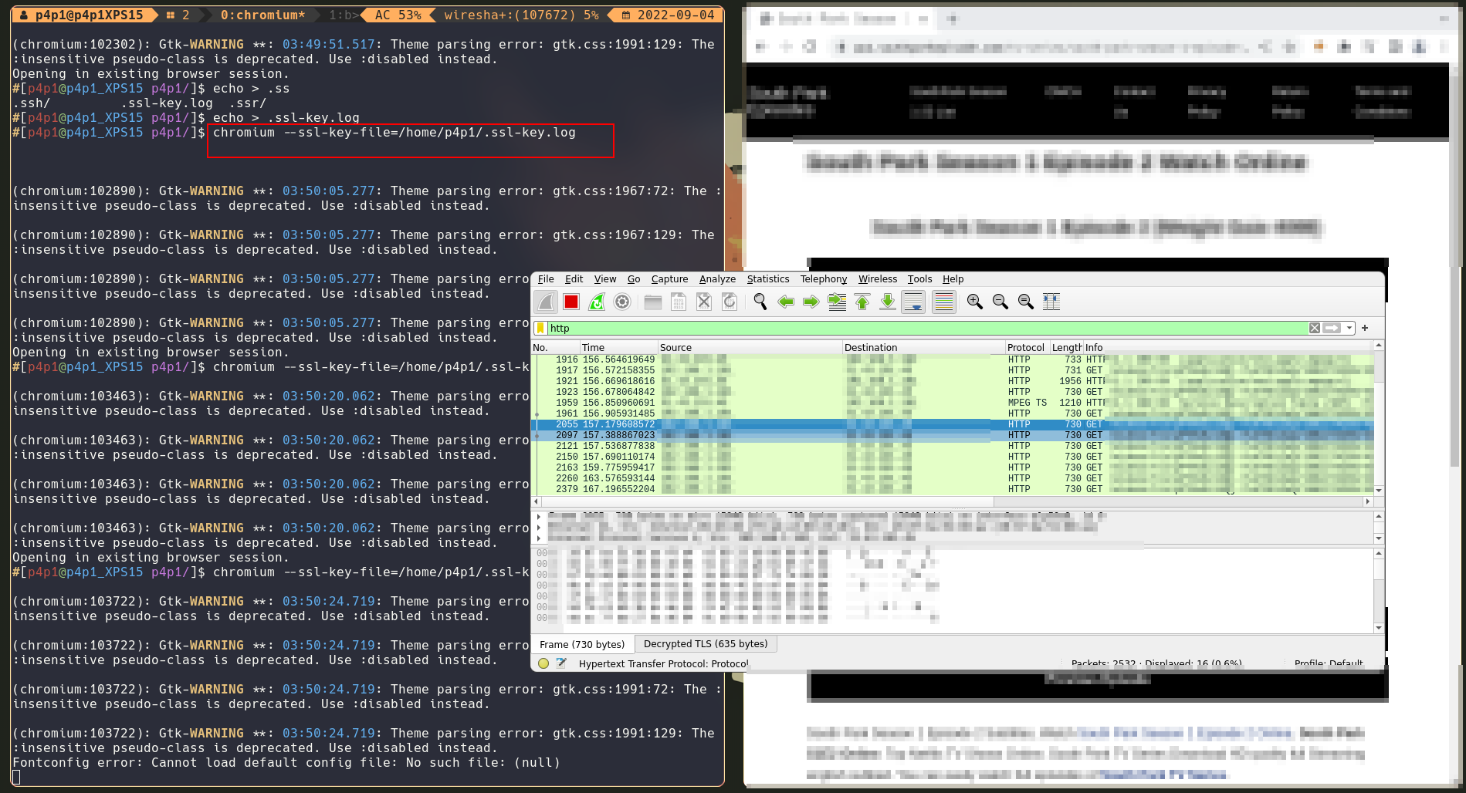Viewport: 1466px width, 793px height.
Task: Click the Find packet magnifier icon
Action: tap(760, 302)
